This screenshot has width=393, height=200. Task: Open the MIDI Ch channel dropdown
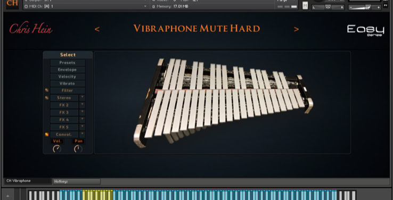(x=145, y=6)
